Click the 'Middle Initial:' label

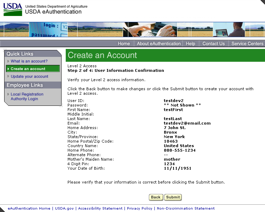81,114
